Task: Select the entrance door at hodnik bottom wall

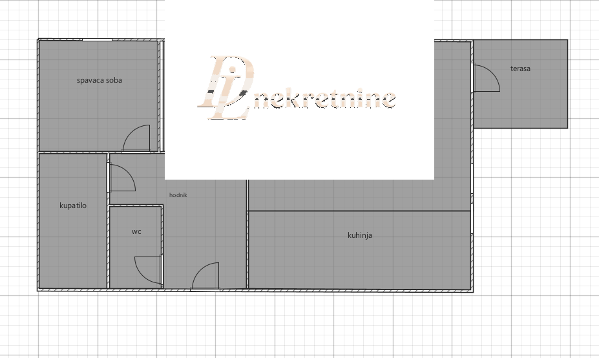Action: pos(205,277)
